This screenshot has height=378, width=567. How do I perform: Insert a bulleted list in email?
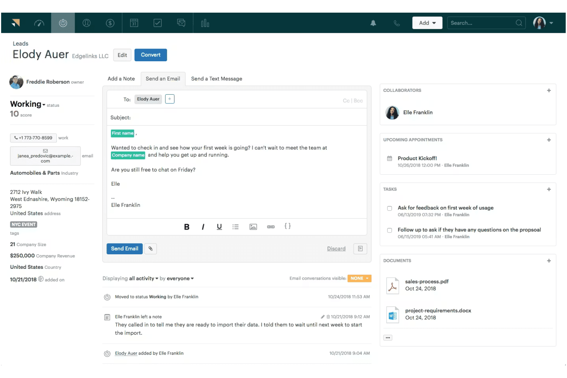click(x=236, y=227)
